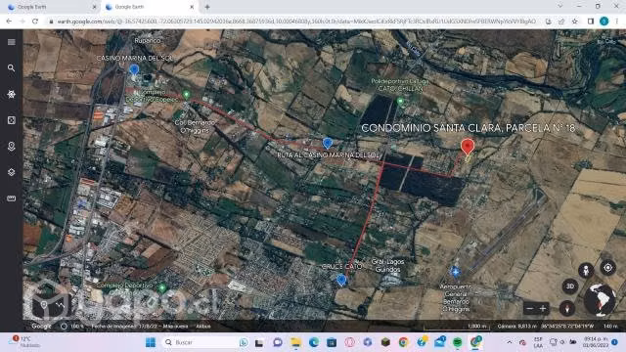Open the browser side panel icon
Image resolution: width=626 pixels, height=352 pixels.
pyautogui.click(x=591, y=22)
